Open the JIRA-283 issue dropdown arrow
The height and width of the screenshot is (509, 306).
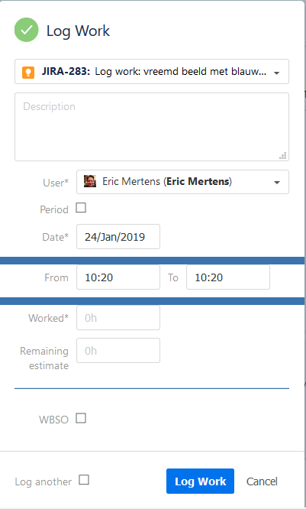276,73
